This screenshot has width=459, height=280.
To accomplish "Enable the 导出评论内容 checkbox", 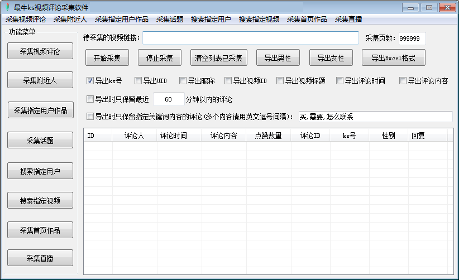I will click(403, 81).
